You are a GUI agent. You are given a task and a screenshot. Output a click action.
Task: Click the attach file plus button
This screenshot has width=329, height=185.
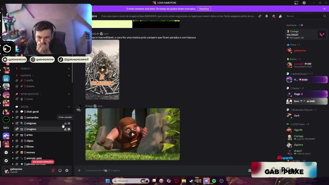[x=79, y=170]
